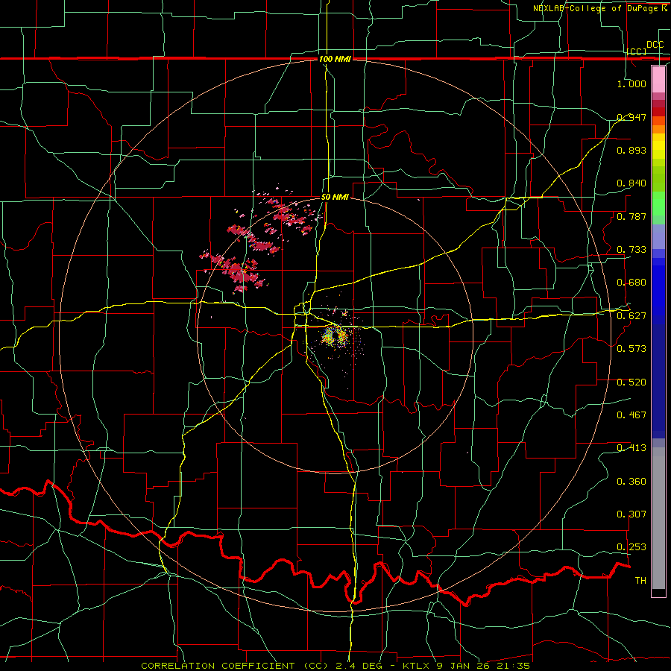The height and width of the screenshot is (671, 671).
Task: Click the TH threshold label
Action: (640, 581)
